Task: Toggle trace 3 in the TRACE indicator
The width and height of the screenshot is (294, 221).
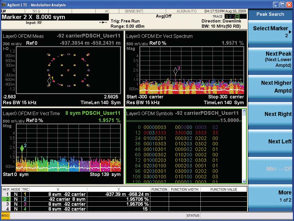Action: (x=234, y=16)
